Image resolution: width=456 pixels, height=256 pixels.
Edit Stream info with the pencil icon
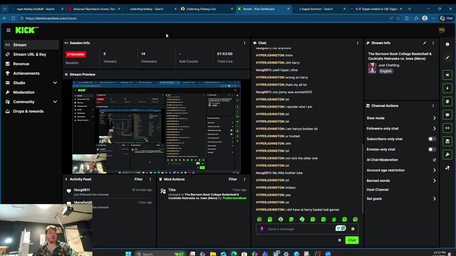424,43
